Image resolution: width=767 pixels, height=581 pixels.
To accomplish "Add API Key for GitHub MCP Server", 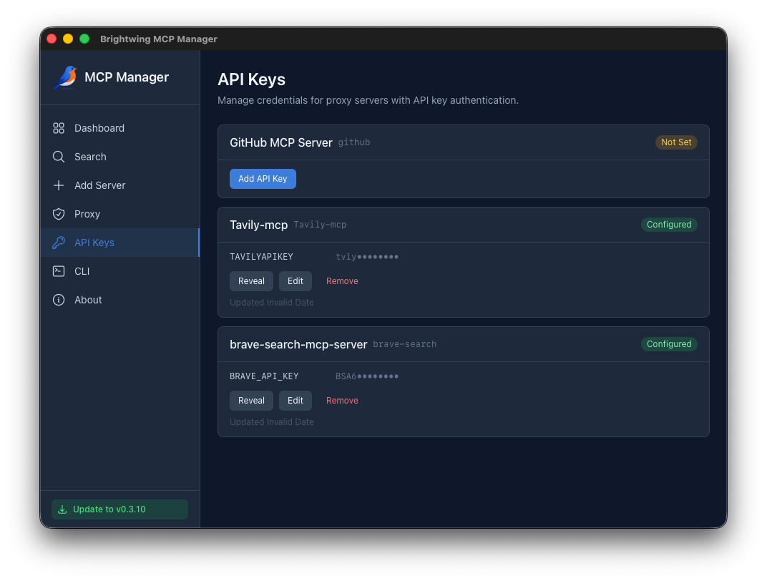I will point(263,178).
